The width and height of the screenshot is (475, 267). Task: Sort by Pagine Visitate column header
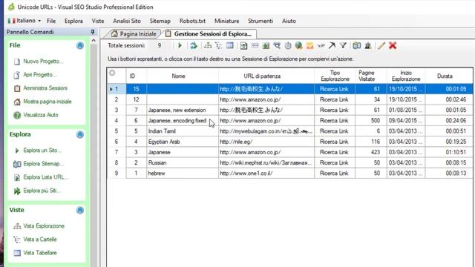371,76
